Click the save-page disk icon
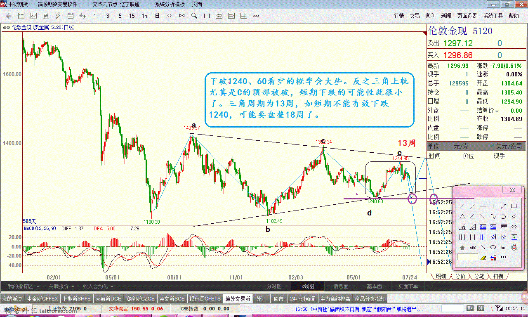Image resolution: width=528 pixels, height=317 pixels. point(71,16)
